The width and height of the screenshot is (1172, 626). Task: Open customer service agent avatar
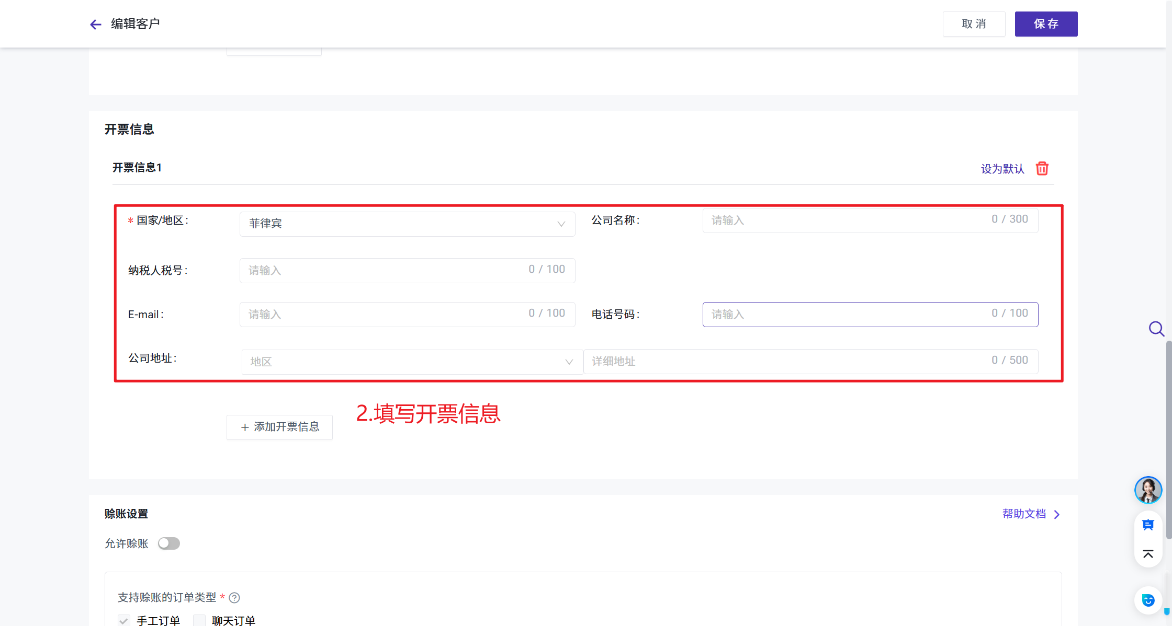[x=1148, y=490]
